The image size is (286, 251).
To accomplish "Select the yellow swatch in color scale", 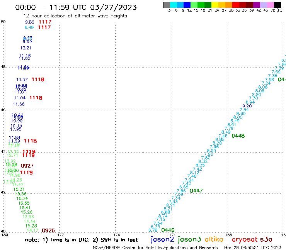I will 215,5.
